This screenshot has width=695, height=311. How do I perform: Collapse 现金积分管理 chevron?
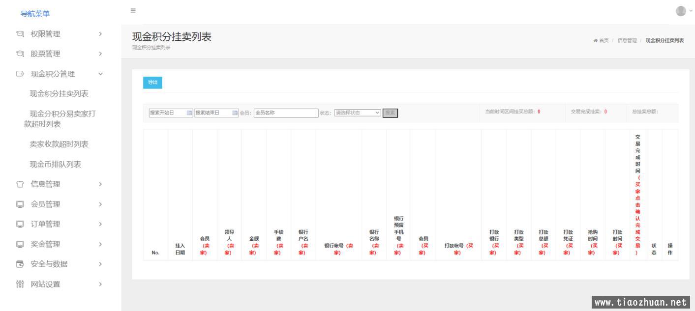tap(100, 74)
